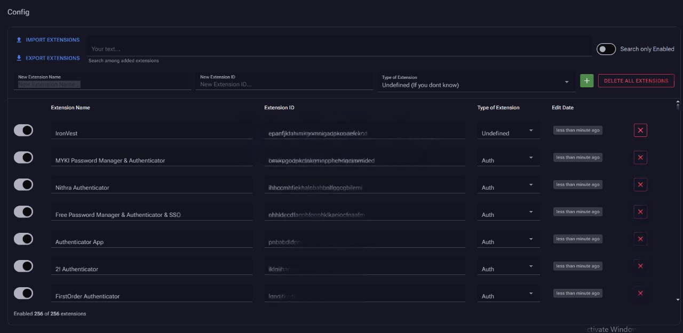Open the Type of Extension dropdown for new extension

pyautogui.click(x=476, y=82)
